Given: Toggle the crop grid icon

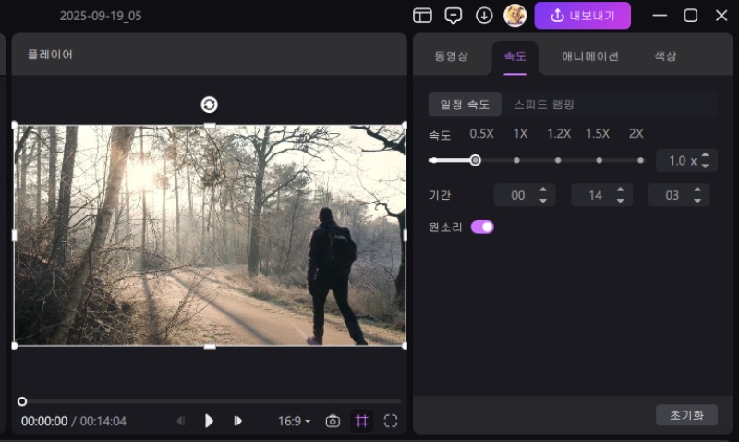Looking at the screenshot, I should (x=361, y=421).
